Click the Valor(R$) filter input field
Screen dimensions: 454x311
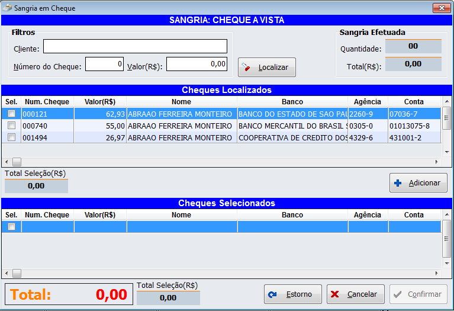pos(197,64)
